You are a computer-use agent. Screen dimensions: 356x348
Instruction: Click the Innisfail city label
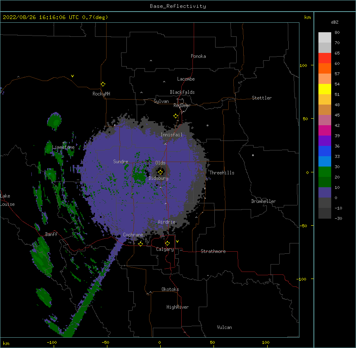pos(171,135)
